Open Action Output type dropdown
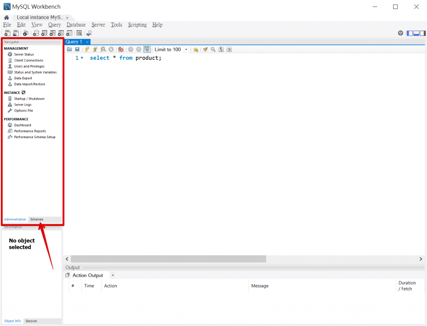Screen dimensions: 427x326 point(113,275)
